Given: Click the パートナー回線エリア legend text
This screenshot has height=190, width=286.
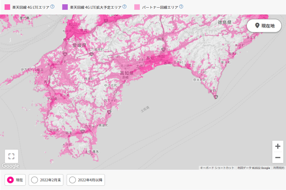Looking at the screenshot, I should 160,7.
